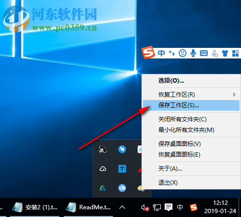Screen dimensions: 241x217
Task: Open 关于(A)... from the context menu
Action: (x=191, y=169)
